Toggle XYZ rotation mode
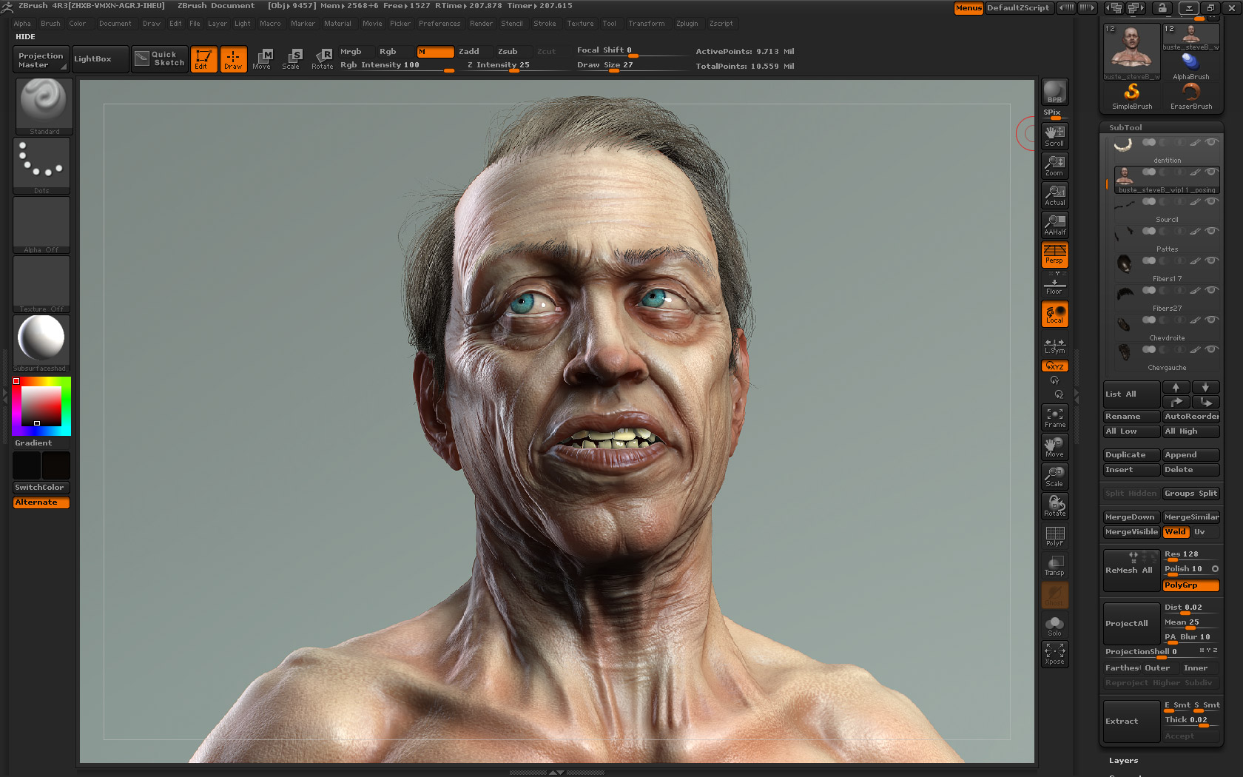 click(1054, 366)
